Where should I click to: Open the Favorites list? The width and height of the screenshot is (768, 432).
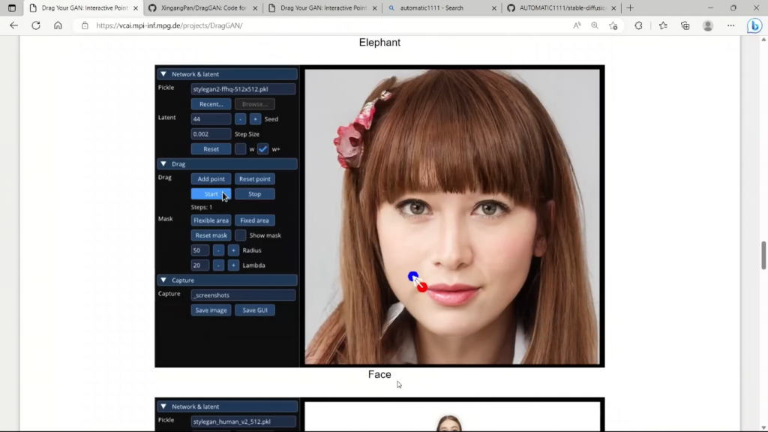point(663,25)
